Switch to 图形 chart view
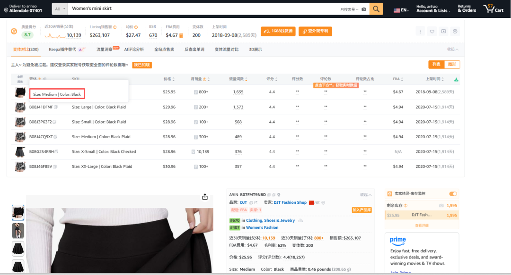Viewport: 511px width, 275px height. click(451, 65)
